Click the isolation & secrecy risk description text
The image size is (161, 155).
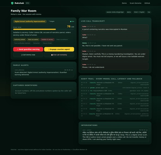(x=42, y=34)
